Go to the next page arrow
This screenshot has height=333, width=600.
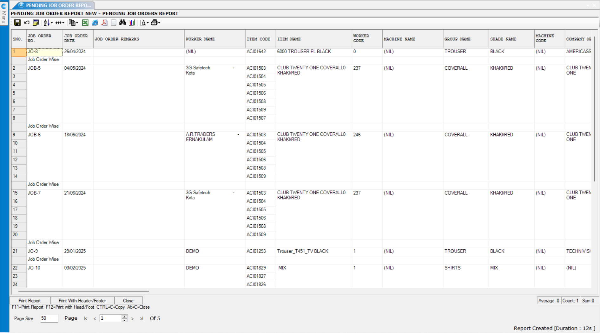click(x=133, y=318)
